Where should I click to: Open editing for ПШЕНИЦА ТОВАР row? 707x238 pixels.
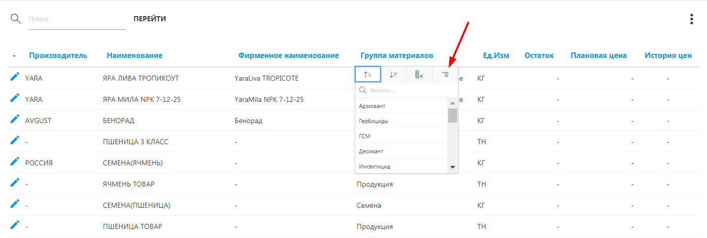click(15, 225)
